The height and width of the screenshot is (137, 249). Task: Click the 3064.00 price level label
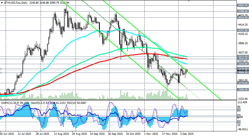point(243,73)
